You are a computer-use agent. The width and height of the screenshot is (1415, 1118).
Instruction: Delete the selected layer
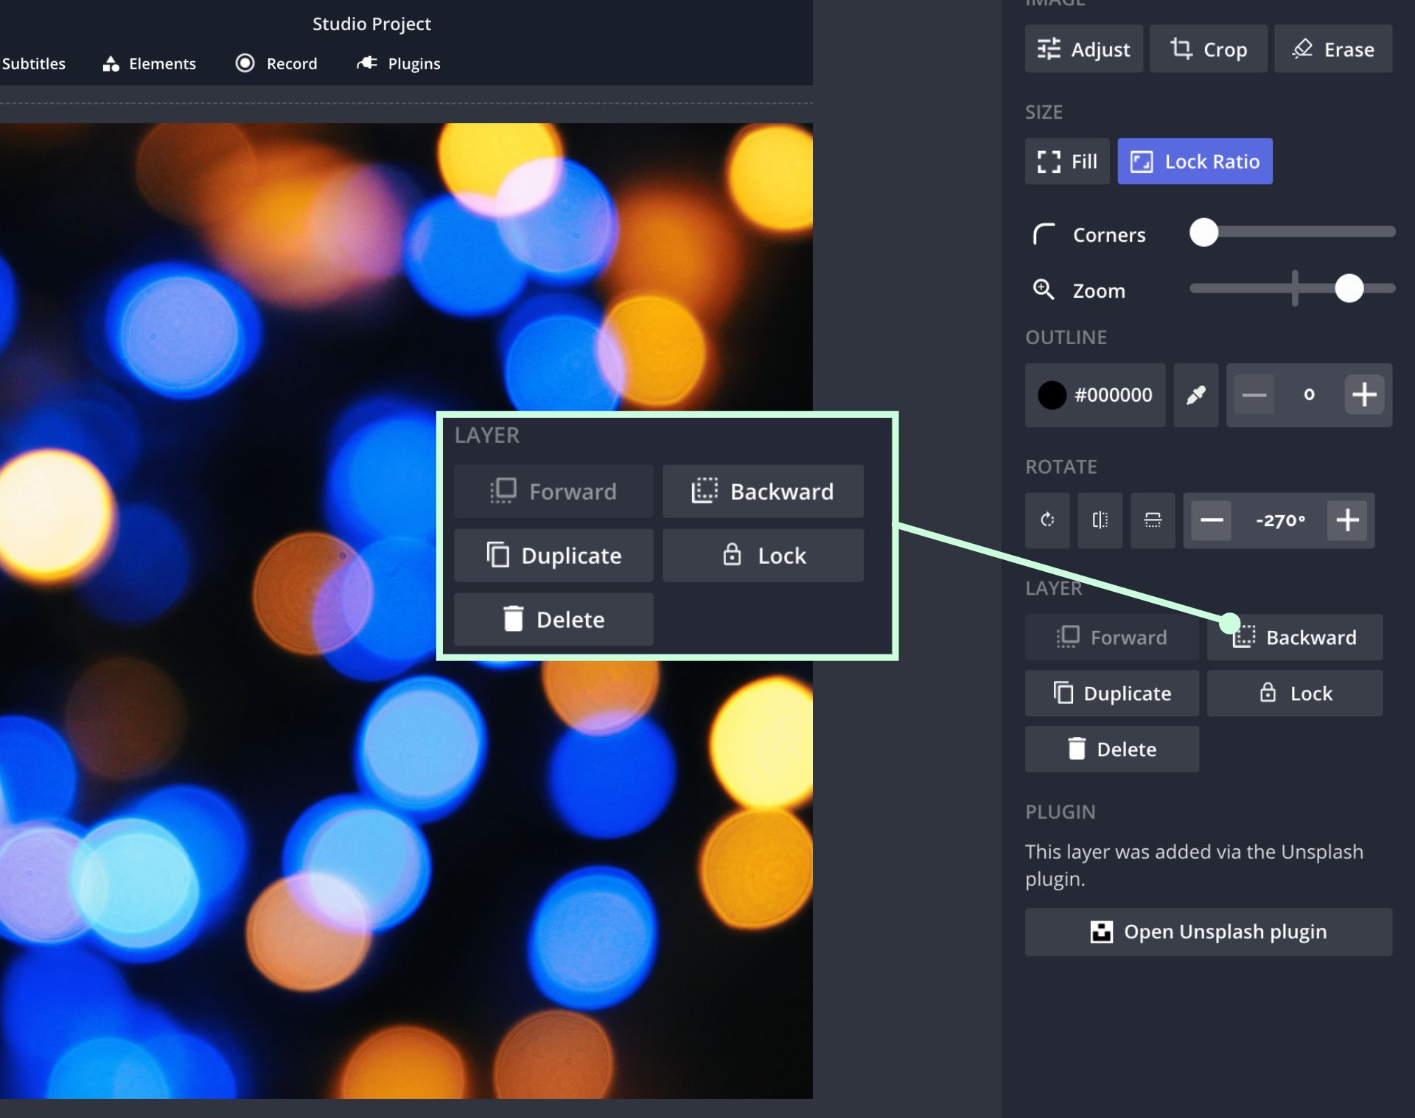[1111, 749]
